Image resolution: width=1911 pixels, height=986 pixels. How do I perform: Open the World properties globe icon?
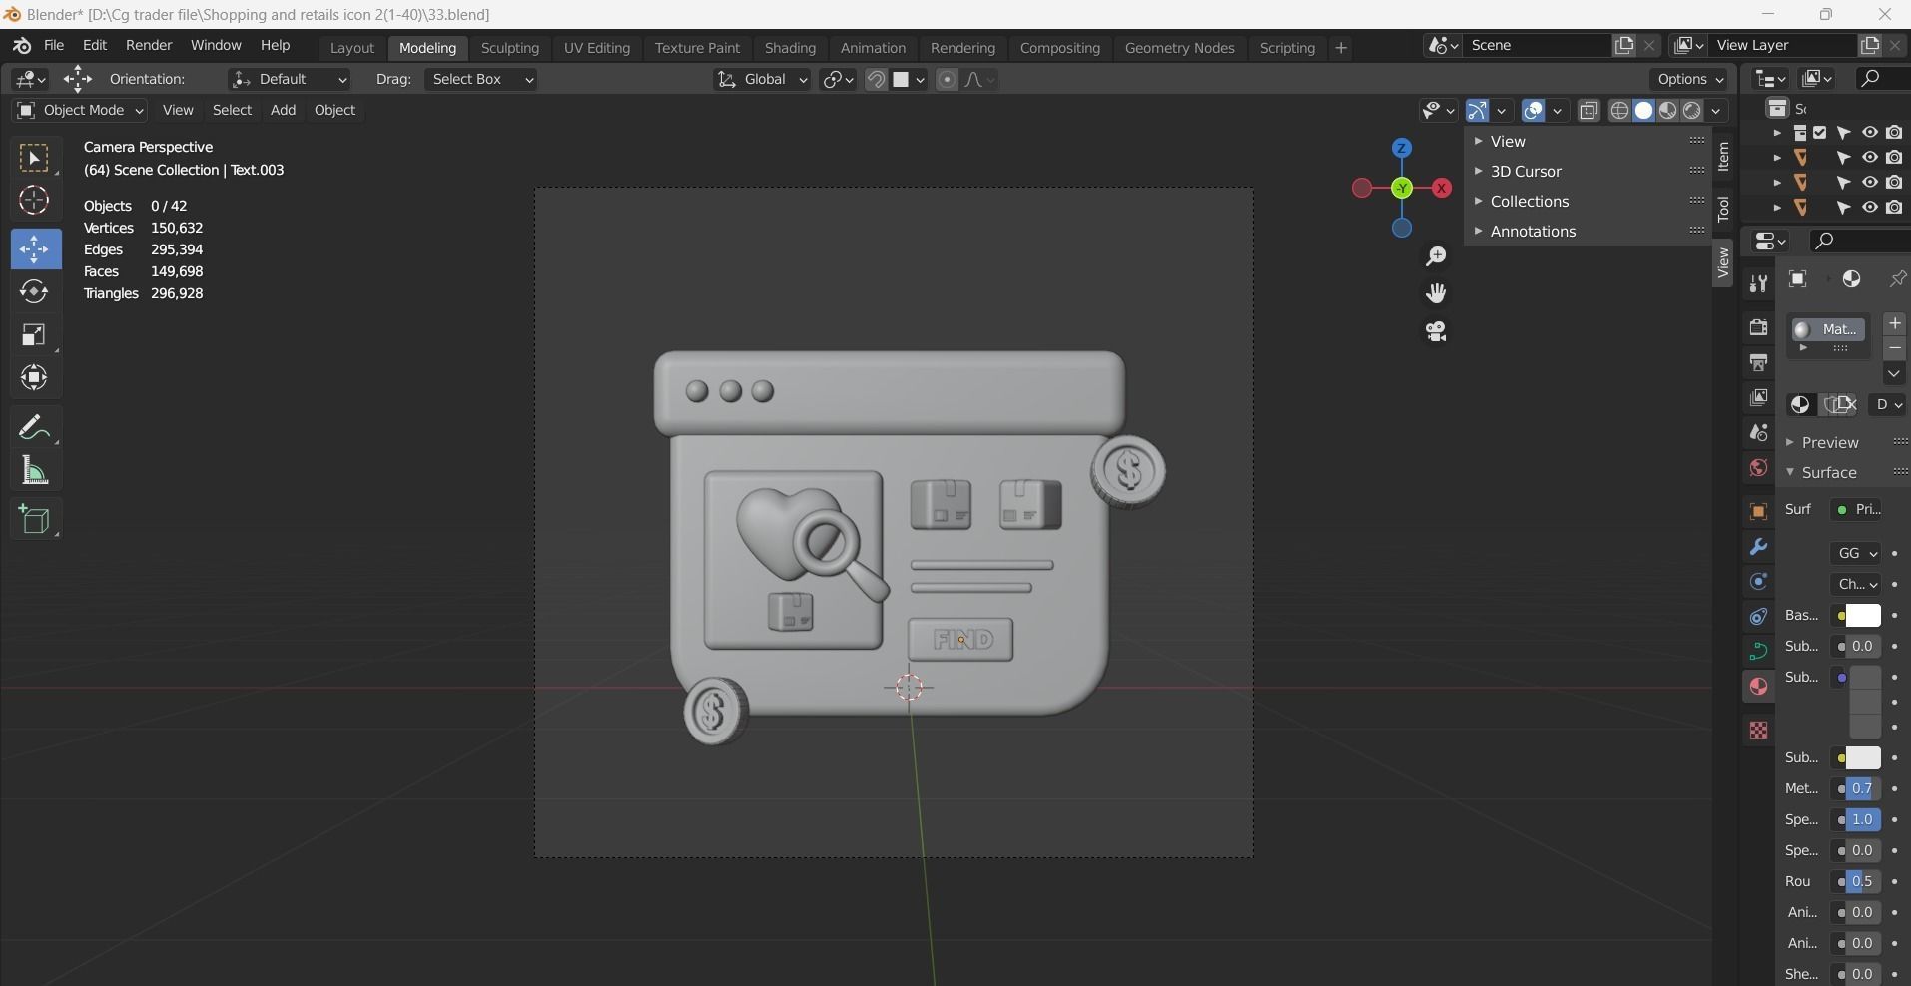pyautogui.click(x=1758, y=468)
